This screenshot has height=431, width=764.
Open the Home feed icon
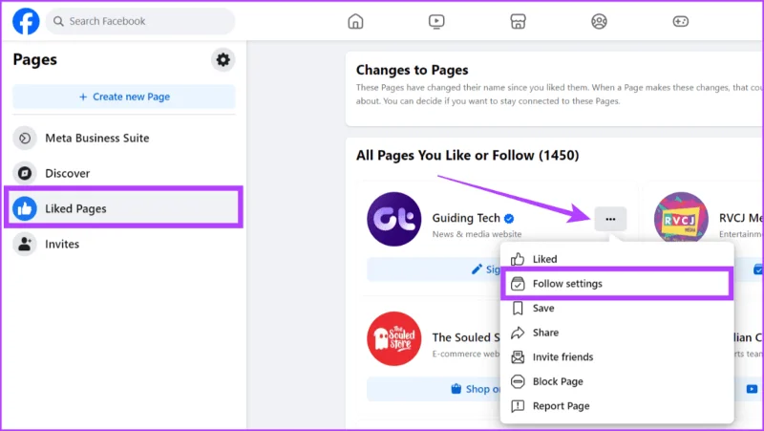coord(355,21)
